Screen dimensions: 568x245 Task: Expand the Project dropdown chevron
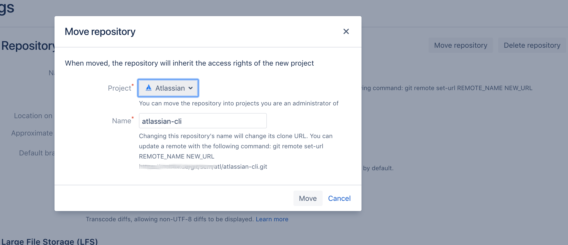pos(191,88)
